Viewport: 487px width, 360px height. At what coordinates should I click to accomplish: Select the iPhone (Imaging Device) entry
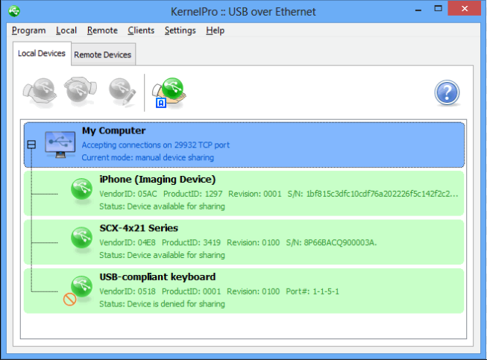[244, 193]
